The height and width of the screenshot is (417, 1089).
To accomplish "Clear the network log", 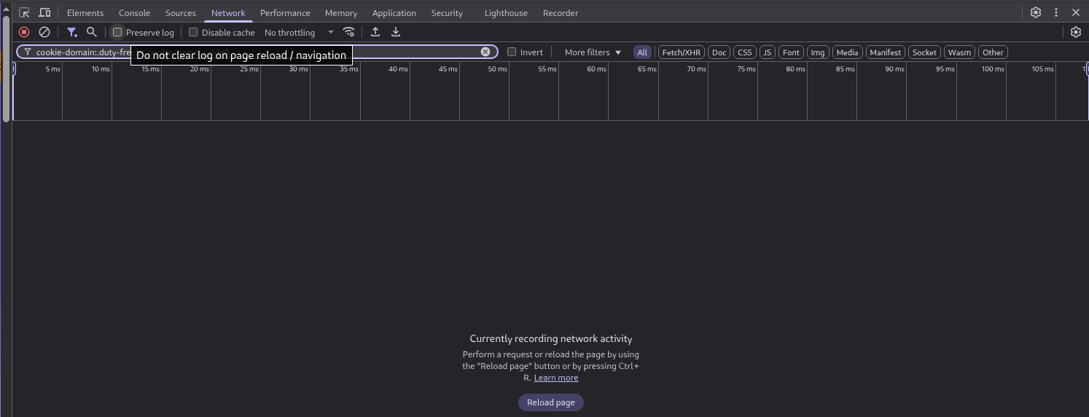I will coord(44,32).
